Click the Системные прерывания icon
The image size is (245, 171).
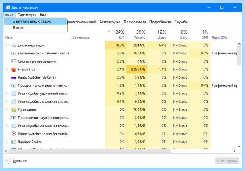pos(14,61)
